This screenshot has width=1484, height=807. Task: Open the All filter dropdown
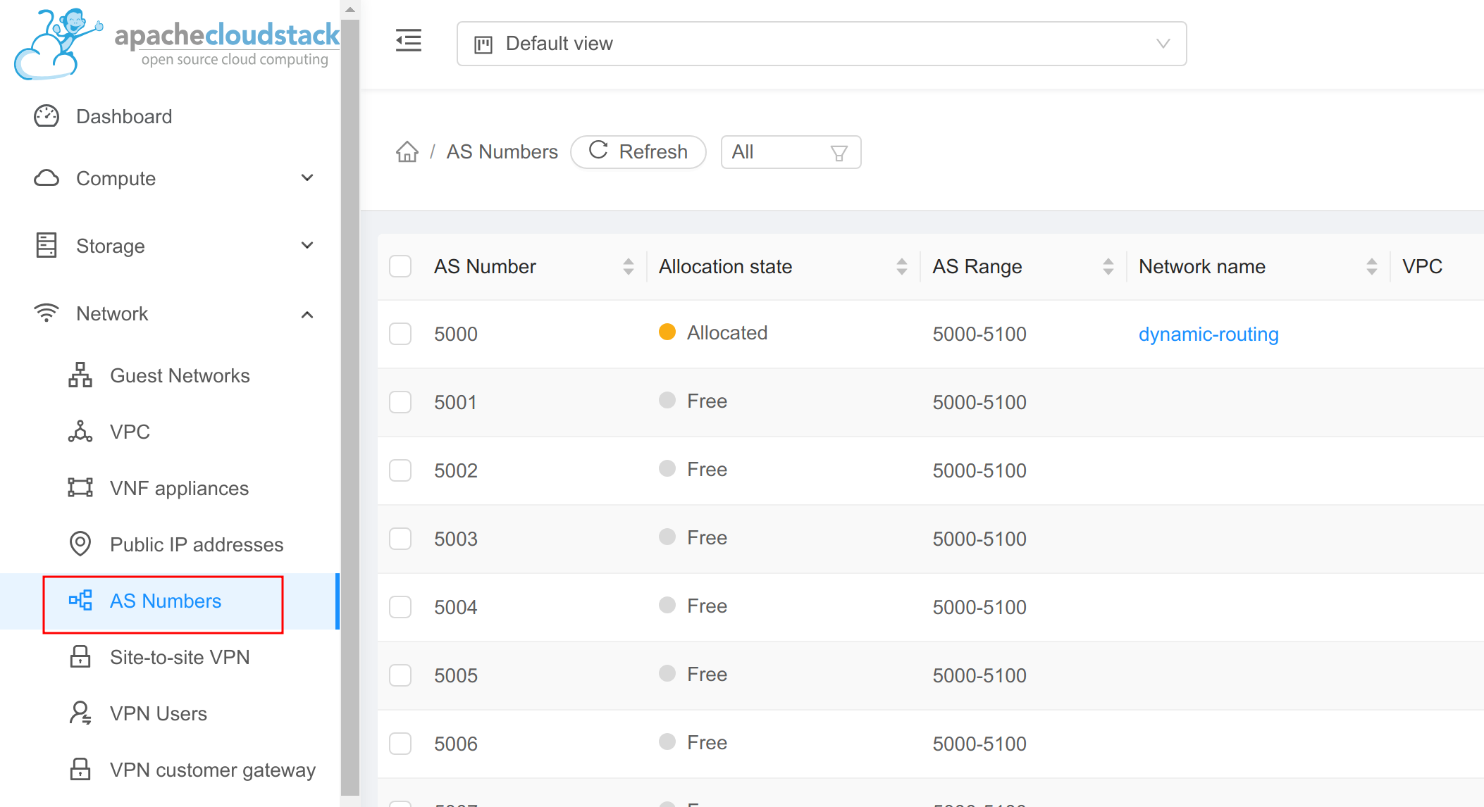791,152
